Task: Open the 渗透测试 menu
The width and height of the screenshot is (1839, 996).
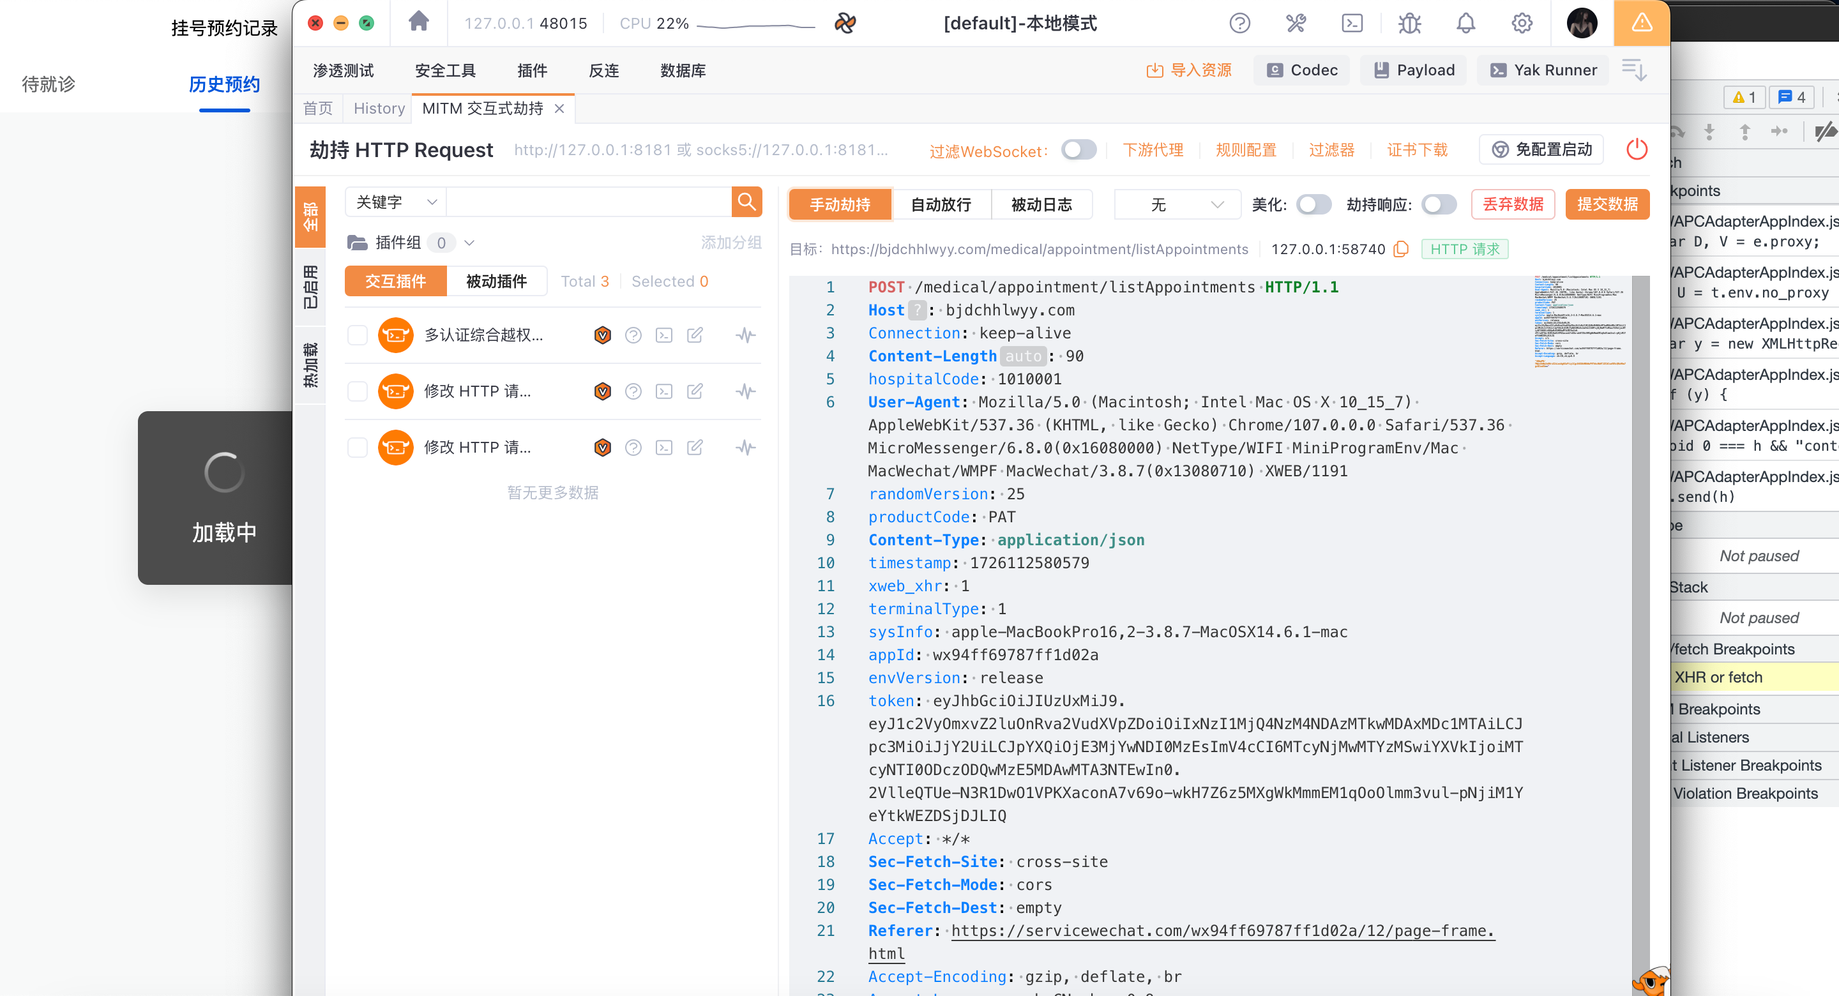Action: (343, 71)
